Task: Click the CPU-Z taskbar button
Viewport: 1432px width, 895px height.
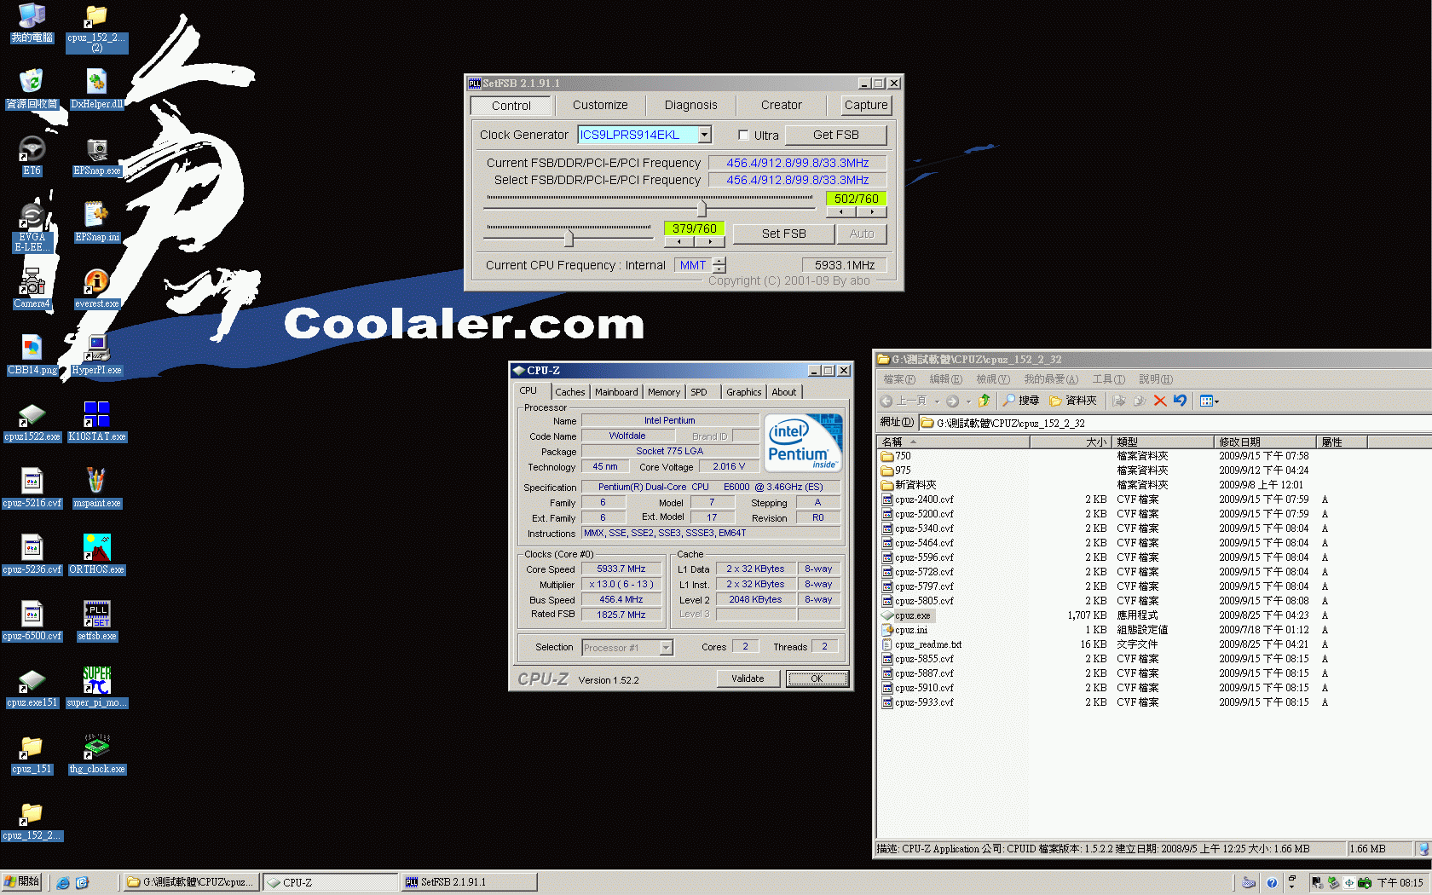Action: click(x=331, y=882)
